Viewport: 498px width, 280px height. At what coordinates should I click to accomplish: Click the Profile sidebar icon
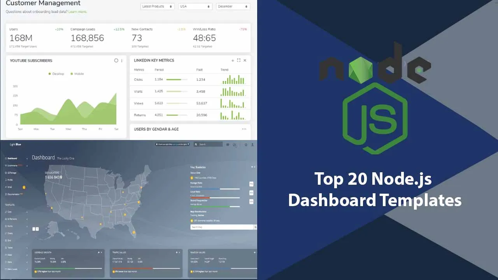click(x=6, y=180)
